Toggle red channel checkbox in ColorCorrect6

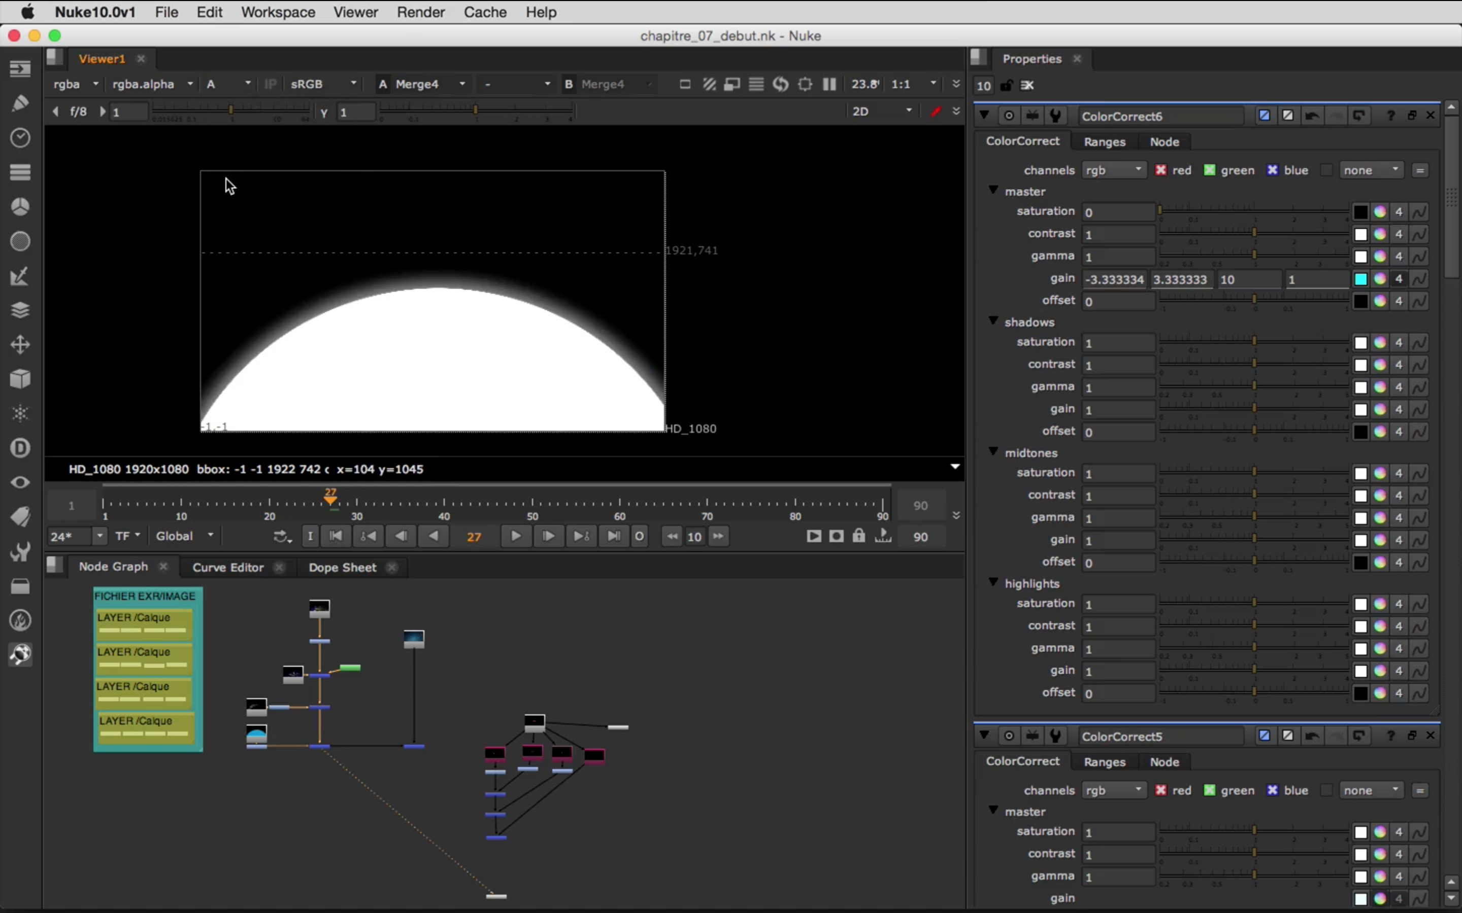(1160, 170)
